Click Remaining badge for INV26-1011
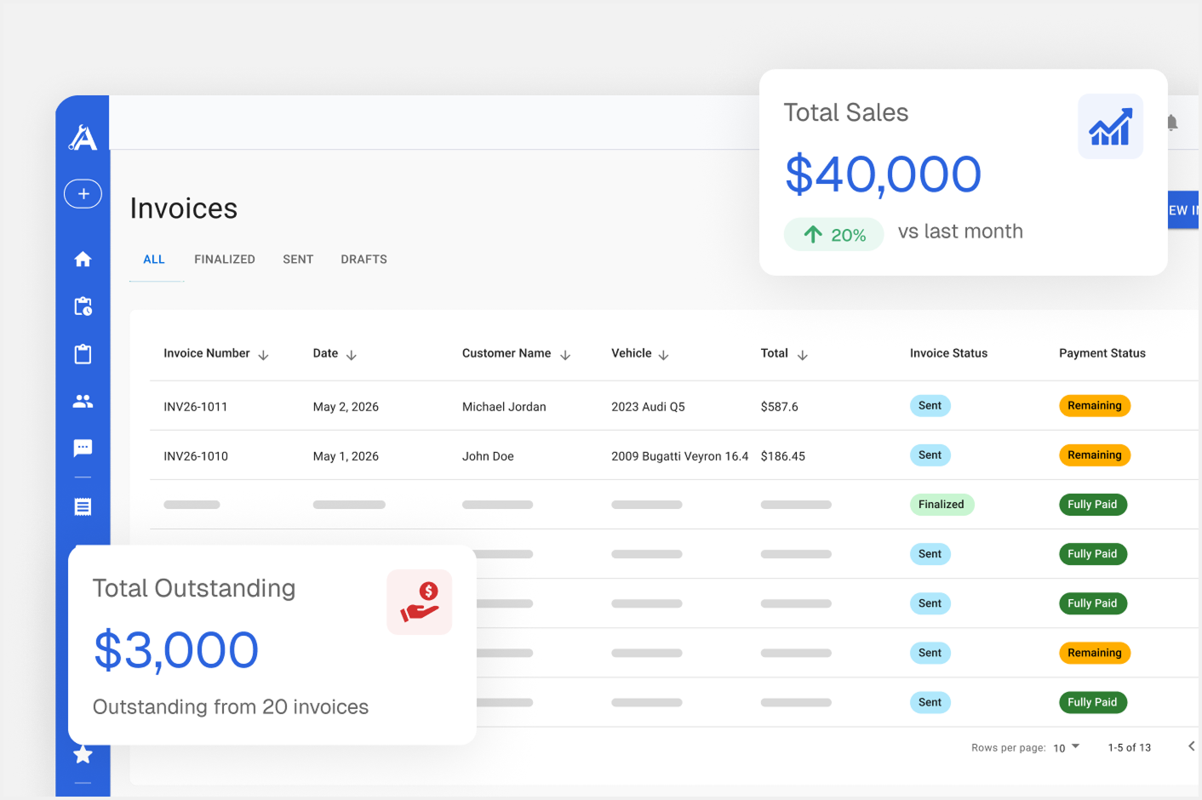 [x=1095, y=406]
